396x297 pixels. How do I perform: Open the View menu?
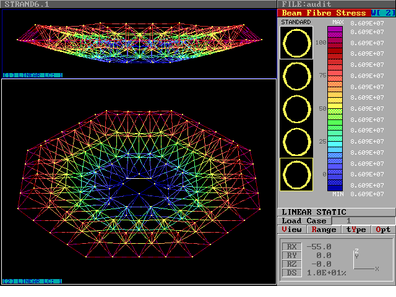click(292, 230)
